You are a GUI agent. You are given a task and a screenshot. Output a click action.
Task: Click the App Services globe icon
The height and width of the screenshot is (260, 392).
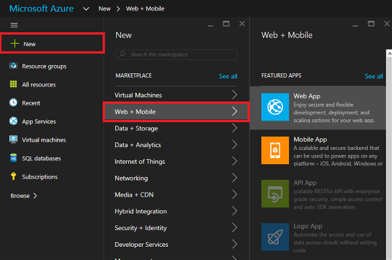(13, 121)
